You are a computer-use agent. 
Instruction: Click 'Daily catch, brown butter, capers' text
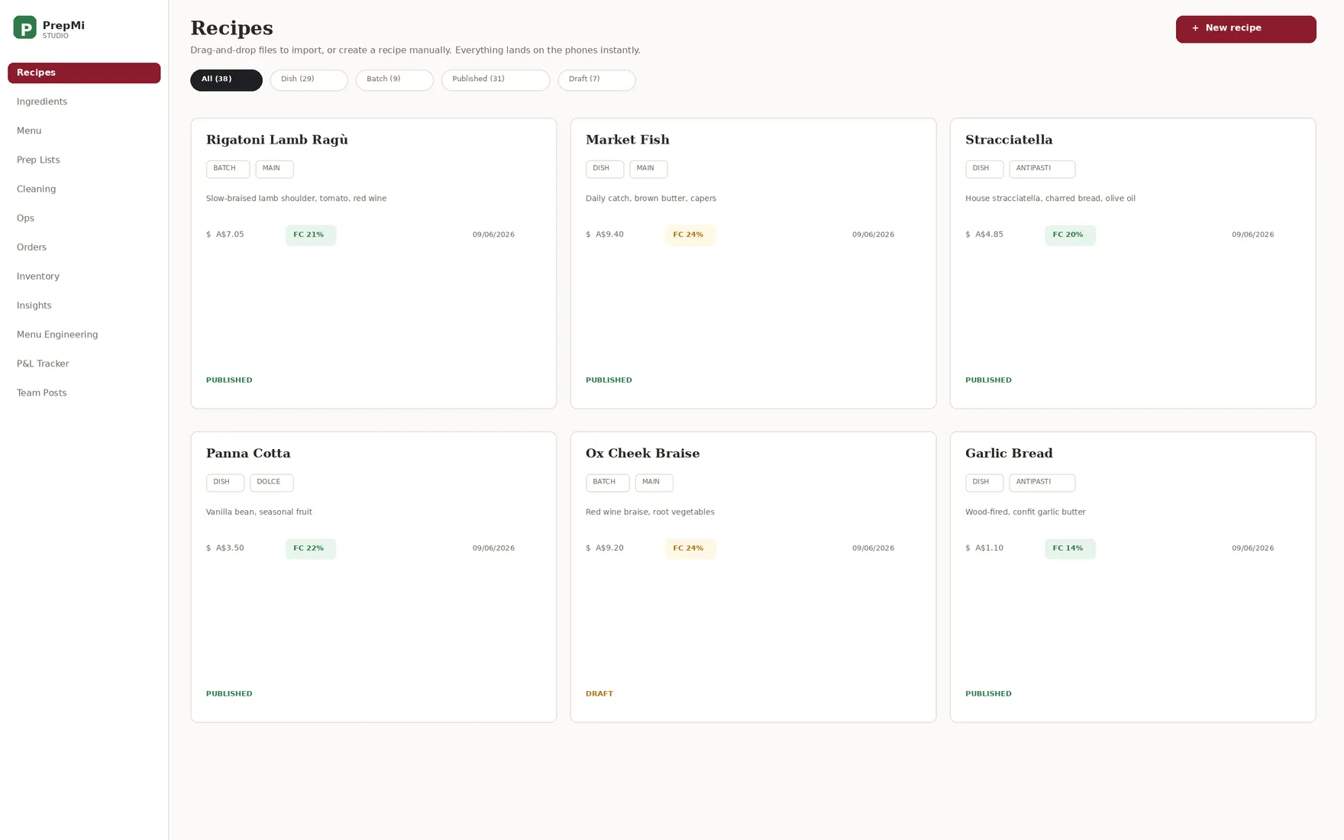tap(651, 199)
